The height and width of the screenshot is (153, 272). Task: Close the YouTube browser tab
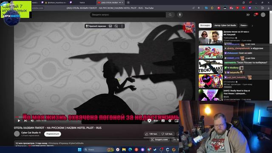[122, 3]
